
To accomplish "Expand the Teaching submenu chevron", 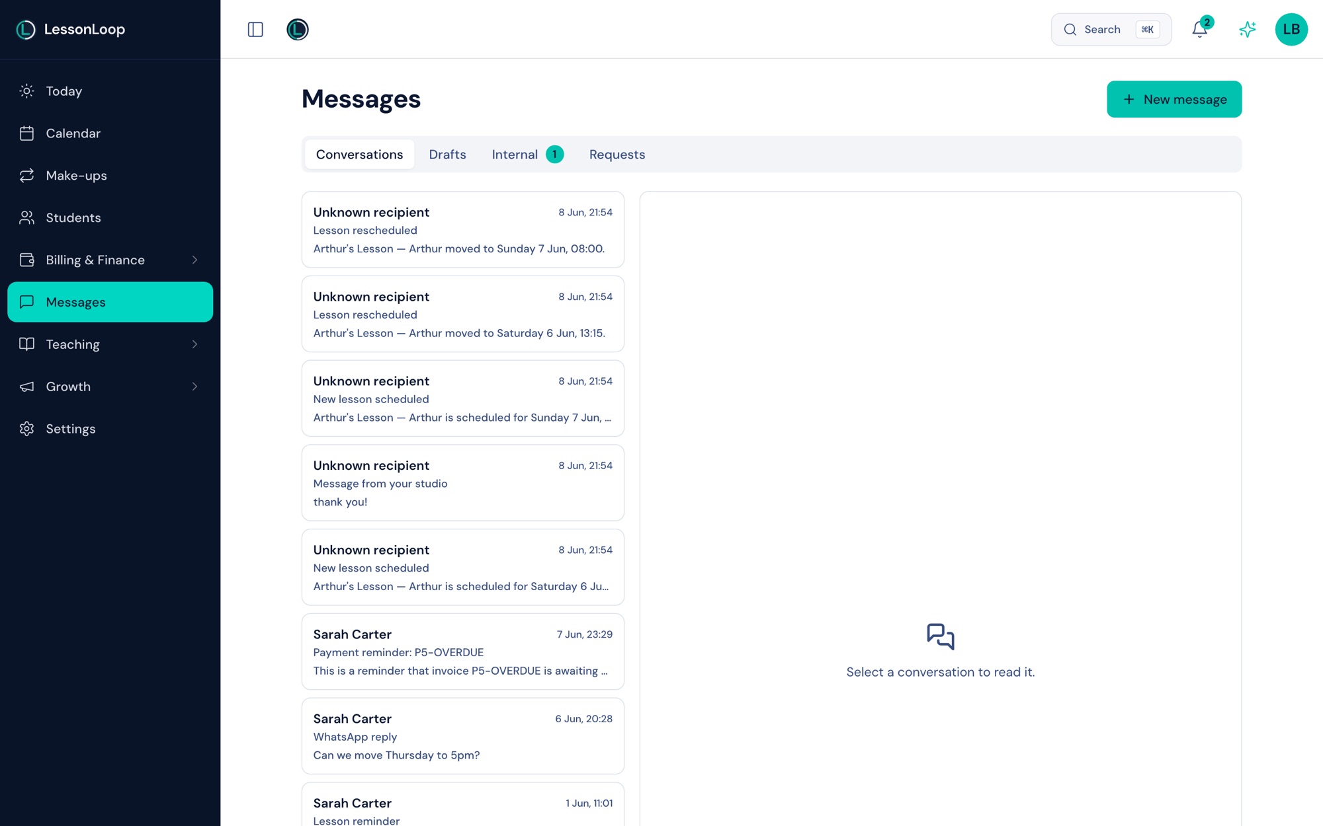I will (194, 344).
